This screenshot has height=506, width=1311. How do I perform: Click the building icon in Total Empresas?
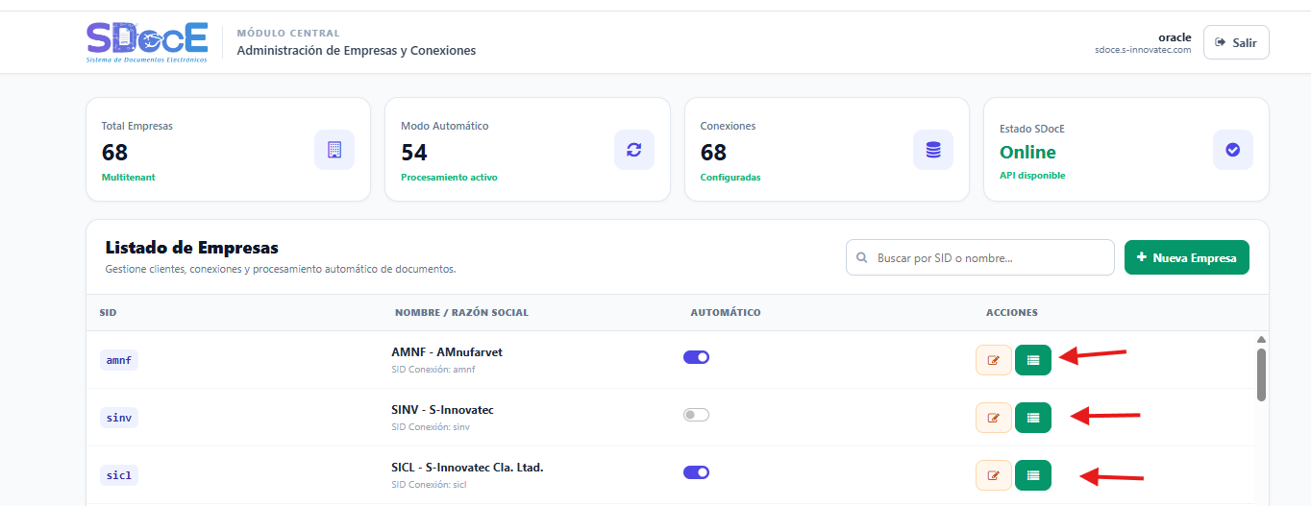(x=334, y=150)
